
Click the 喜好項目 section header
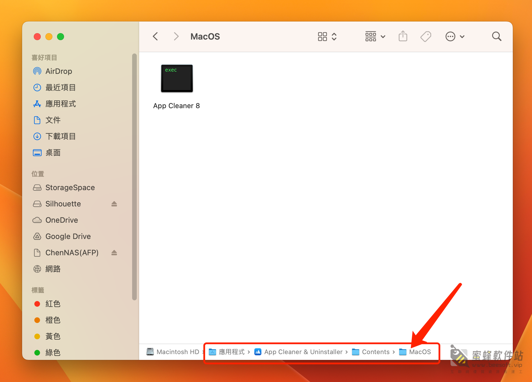point(44,58)
